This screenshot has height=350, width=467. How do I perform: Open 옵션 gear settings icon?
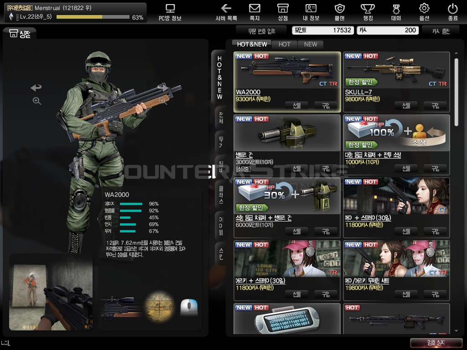coord(425,12)
